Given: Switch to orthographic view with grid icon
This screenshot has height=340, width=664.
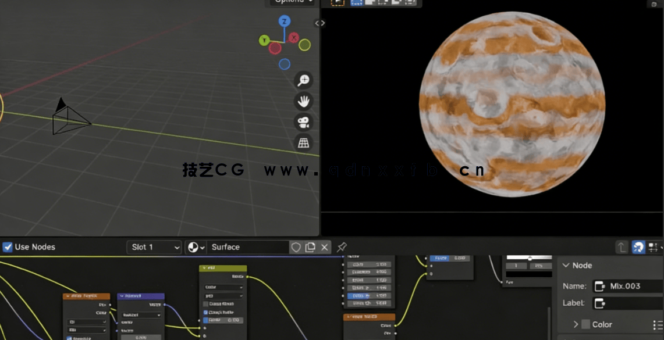Looking at the screenshot, I should (303, 142).
